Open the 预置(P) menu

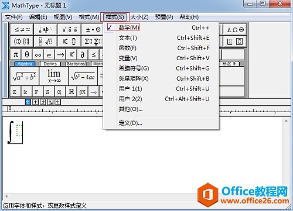point(164,17)
